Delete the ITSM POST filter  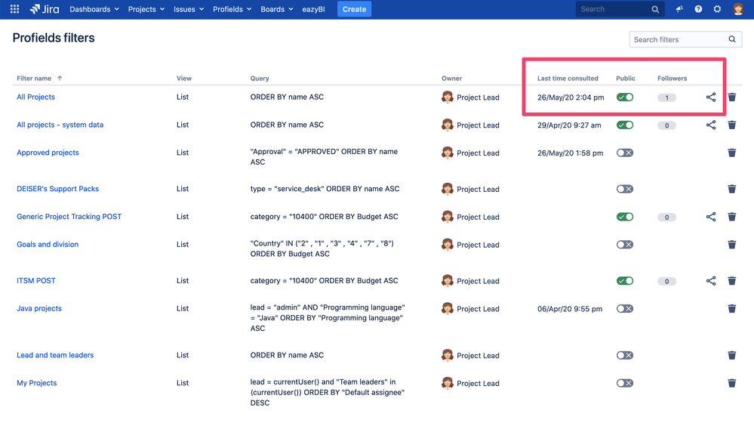(x=732, y=281)
